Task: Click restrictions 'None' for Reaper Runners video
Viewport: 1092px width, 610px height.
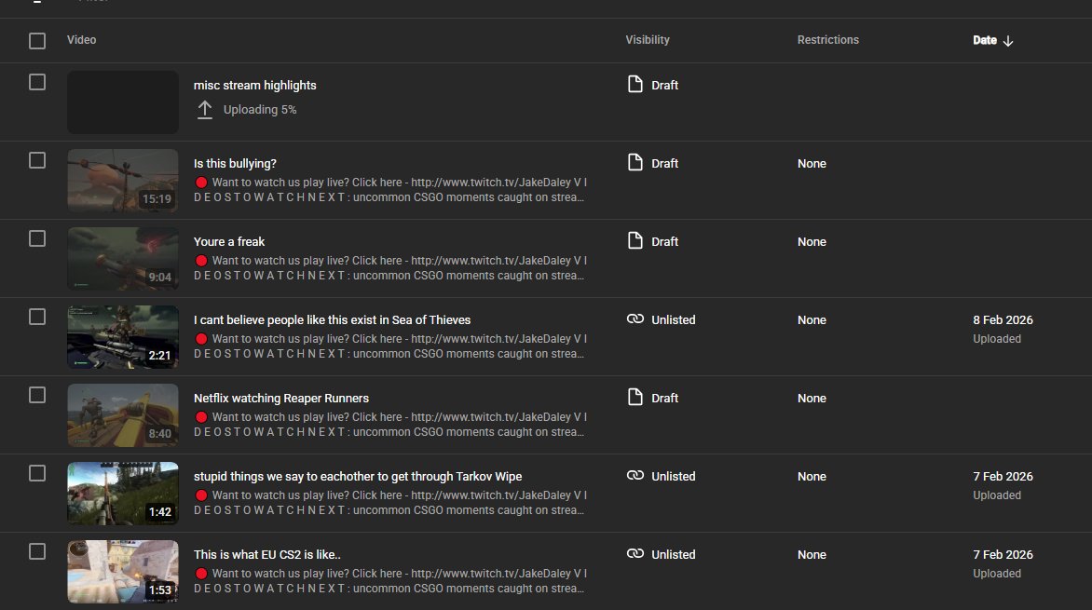Action: pos(812,399)
